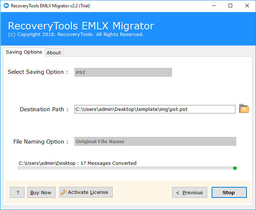Click the folder browse icon beside Destination Path
This screenshot has width=256, height=210.
click(244, 109)
